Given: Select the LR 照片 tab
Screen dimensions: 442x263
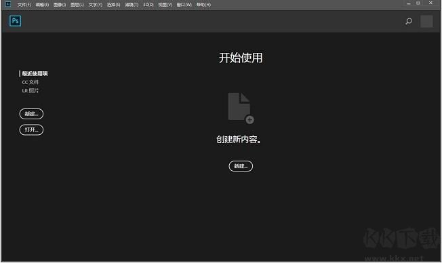Looking at the screenshot, I should (31, 90).
